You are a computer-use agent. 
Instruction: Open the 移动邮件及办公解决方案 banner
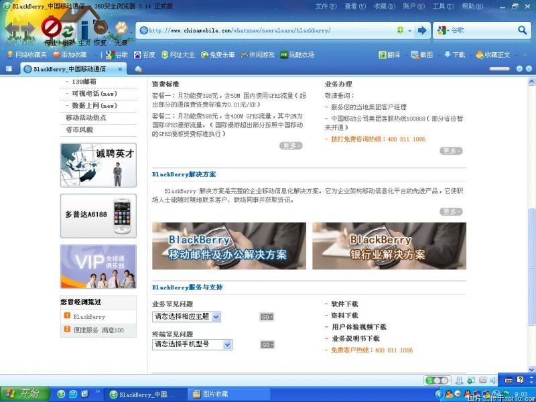pyautogui.click(x=229, y=246)
